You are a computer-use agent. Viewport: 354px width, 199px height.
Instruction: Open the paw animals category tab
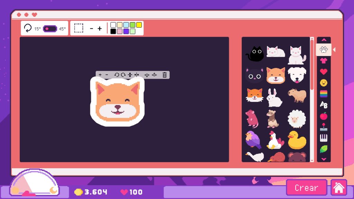coord(324,49)
